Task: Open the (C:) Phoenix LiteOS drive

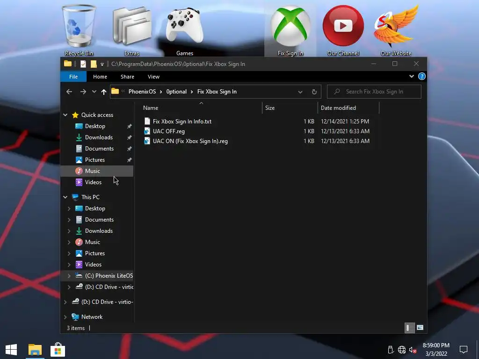Action: click(109, 276)
